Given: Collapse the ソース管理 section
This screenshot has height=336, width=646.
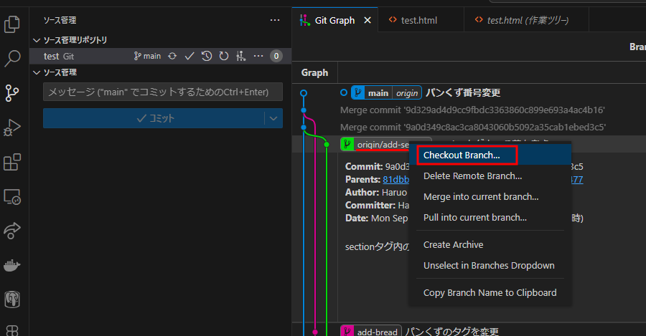Looking at the screenshot, I should [37, 72].
